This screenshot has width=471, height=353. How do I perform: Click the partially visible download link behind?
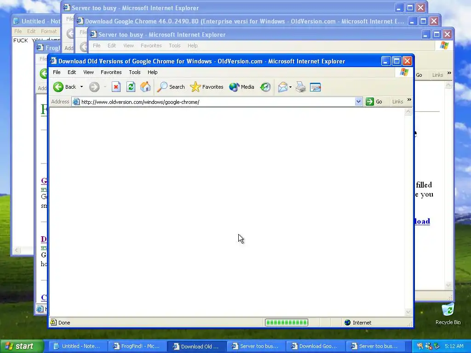[x=422, y=222]
